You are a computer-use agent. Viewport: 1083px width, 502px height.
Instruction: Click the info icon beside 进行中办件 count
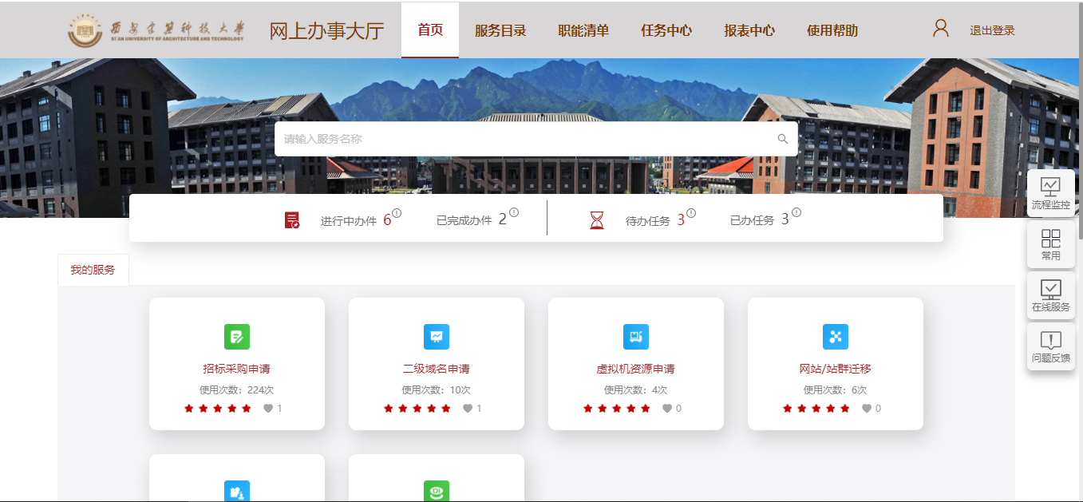point(397,213)
